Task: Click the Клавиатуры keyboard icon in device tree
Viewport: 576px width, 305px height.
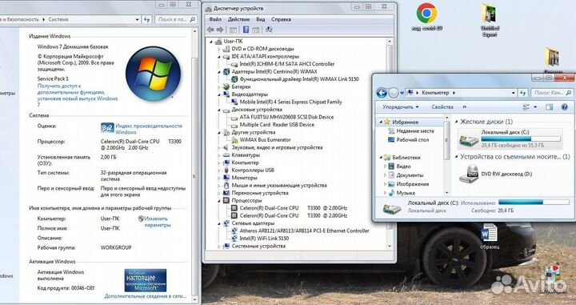Action: [x=226, y=155]
